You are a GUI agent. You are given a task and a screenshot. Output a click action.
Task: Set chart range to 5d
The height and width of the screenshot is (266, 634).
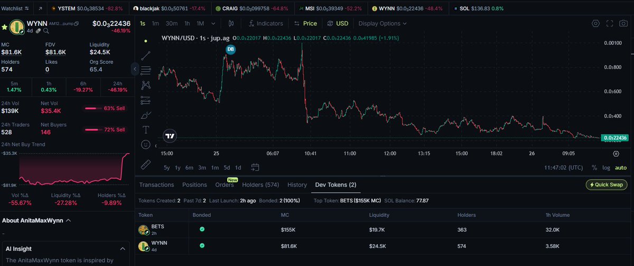tap(227, 168)
